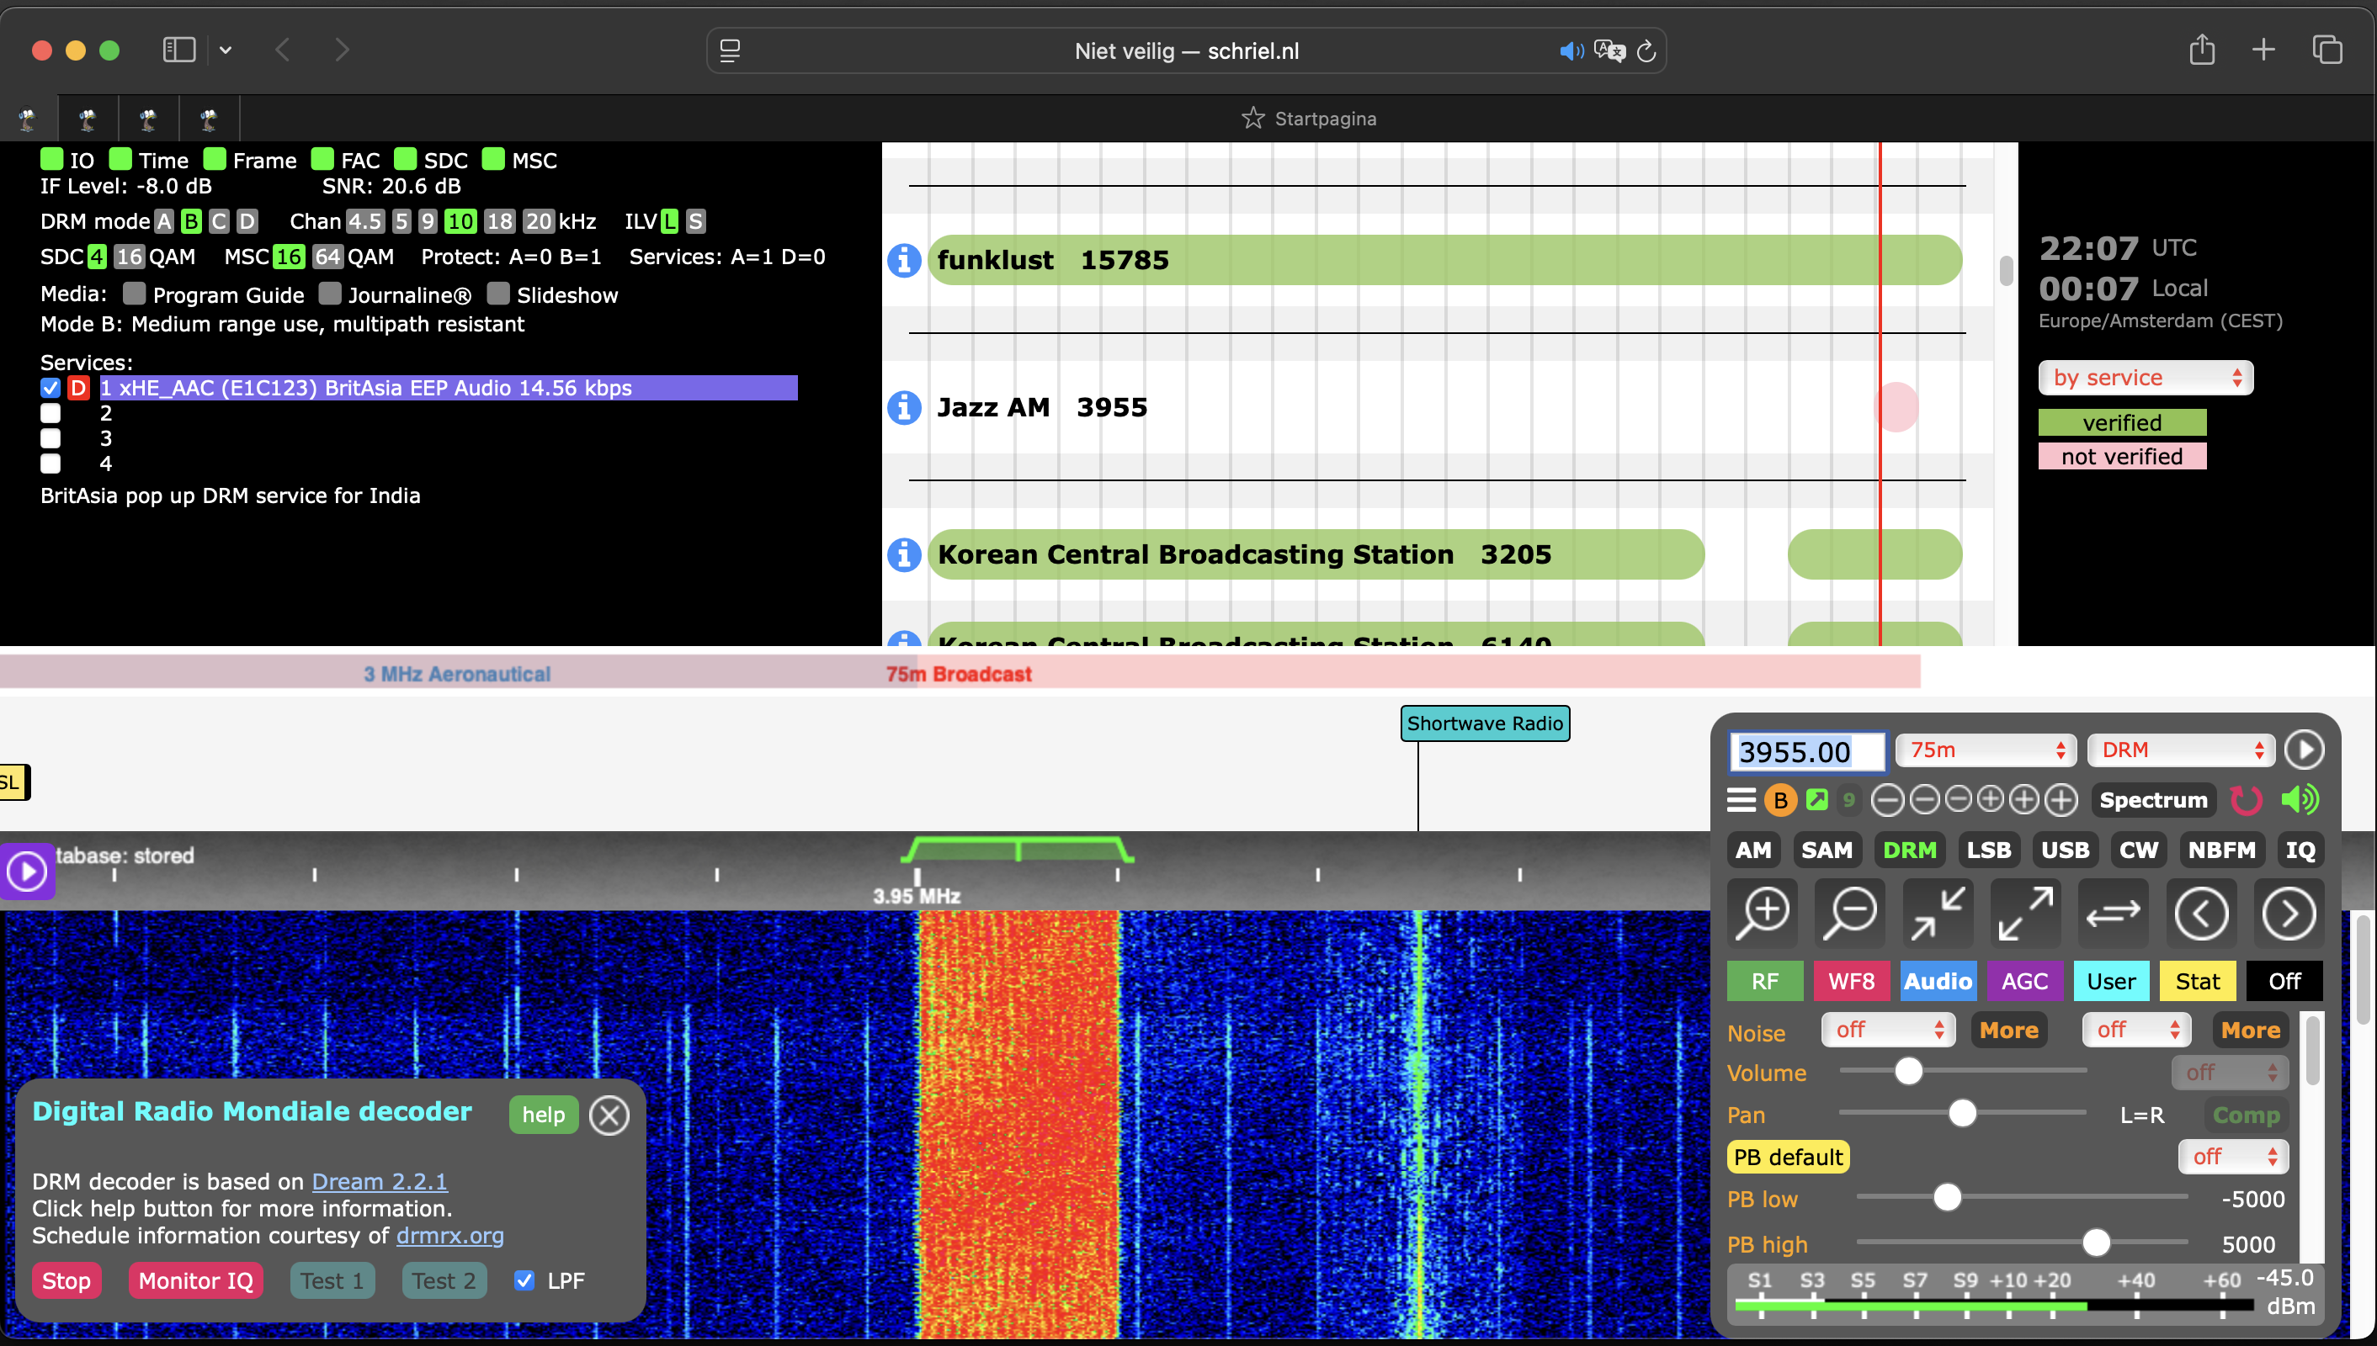Open the DRM mode dropdown selector
Viewport: 2377px width, 1346px height.
2180,750
